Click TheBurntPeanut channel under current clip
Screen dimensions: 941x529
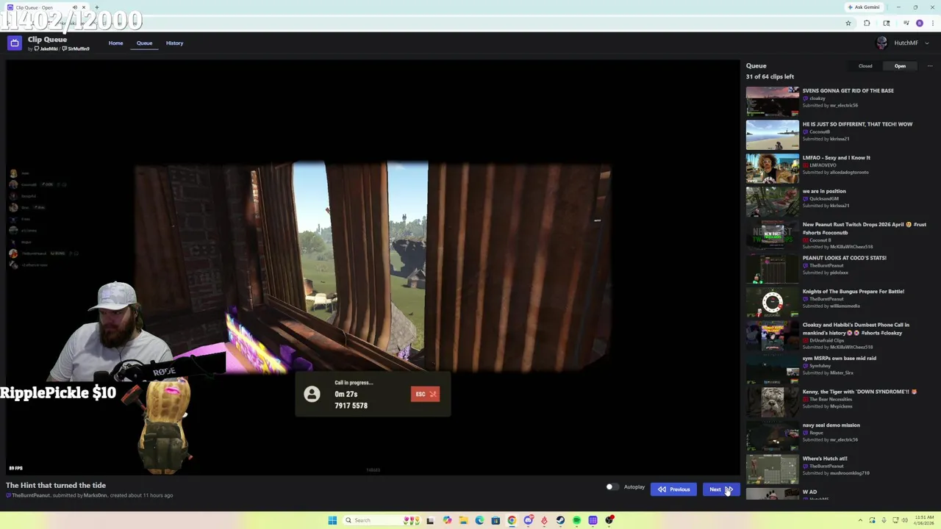30,495
